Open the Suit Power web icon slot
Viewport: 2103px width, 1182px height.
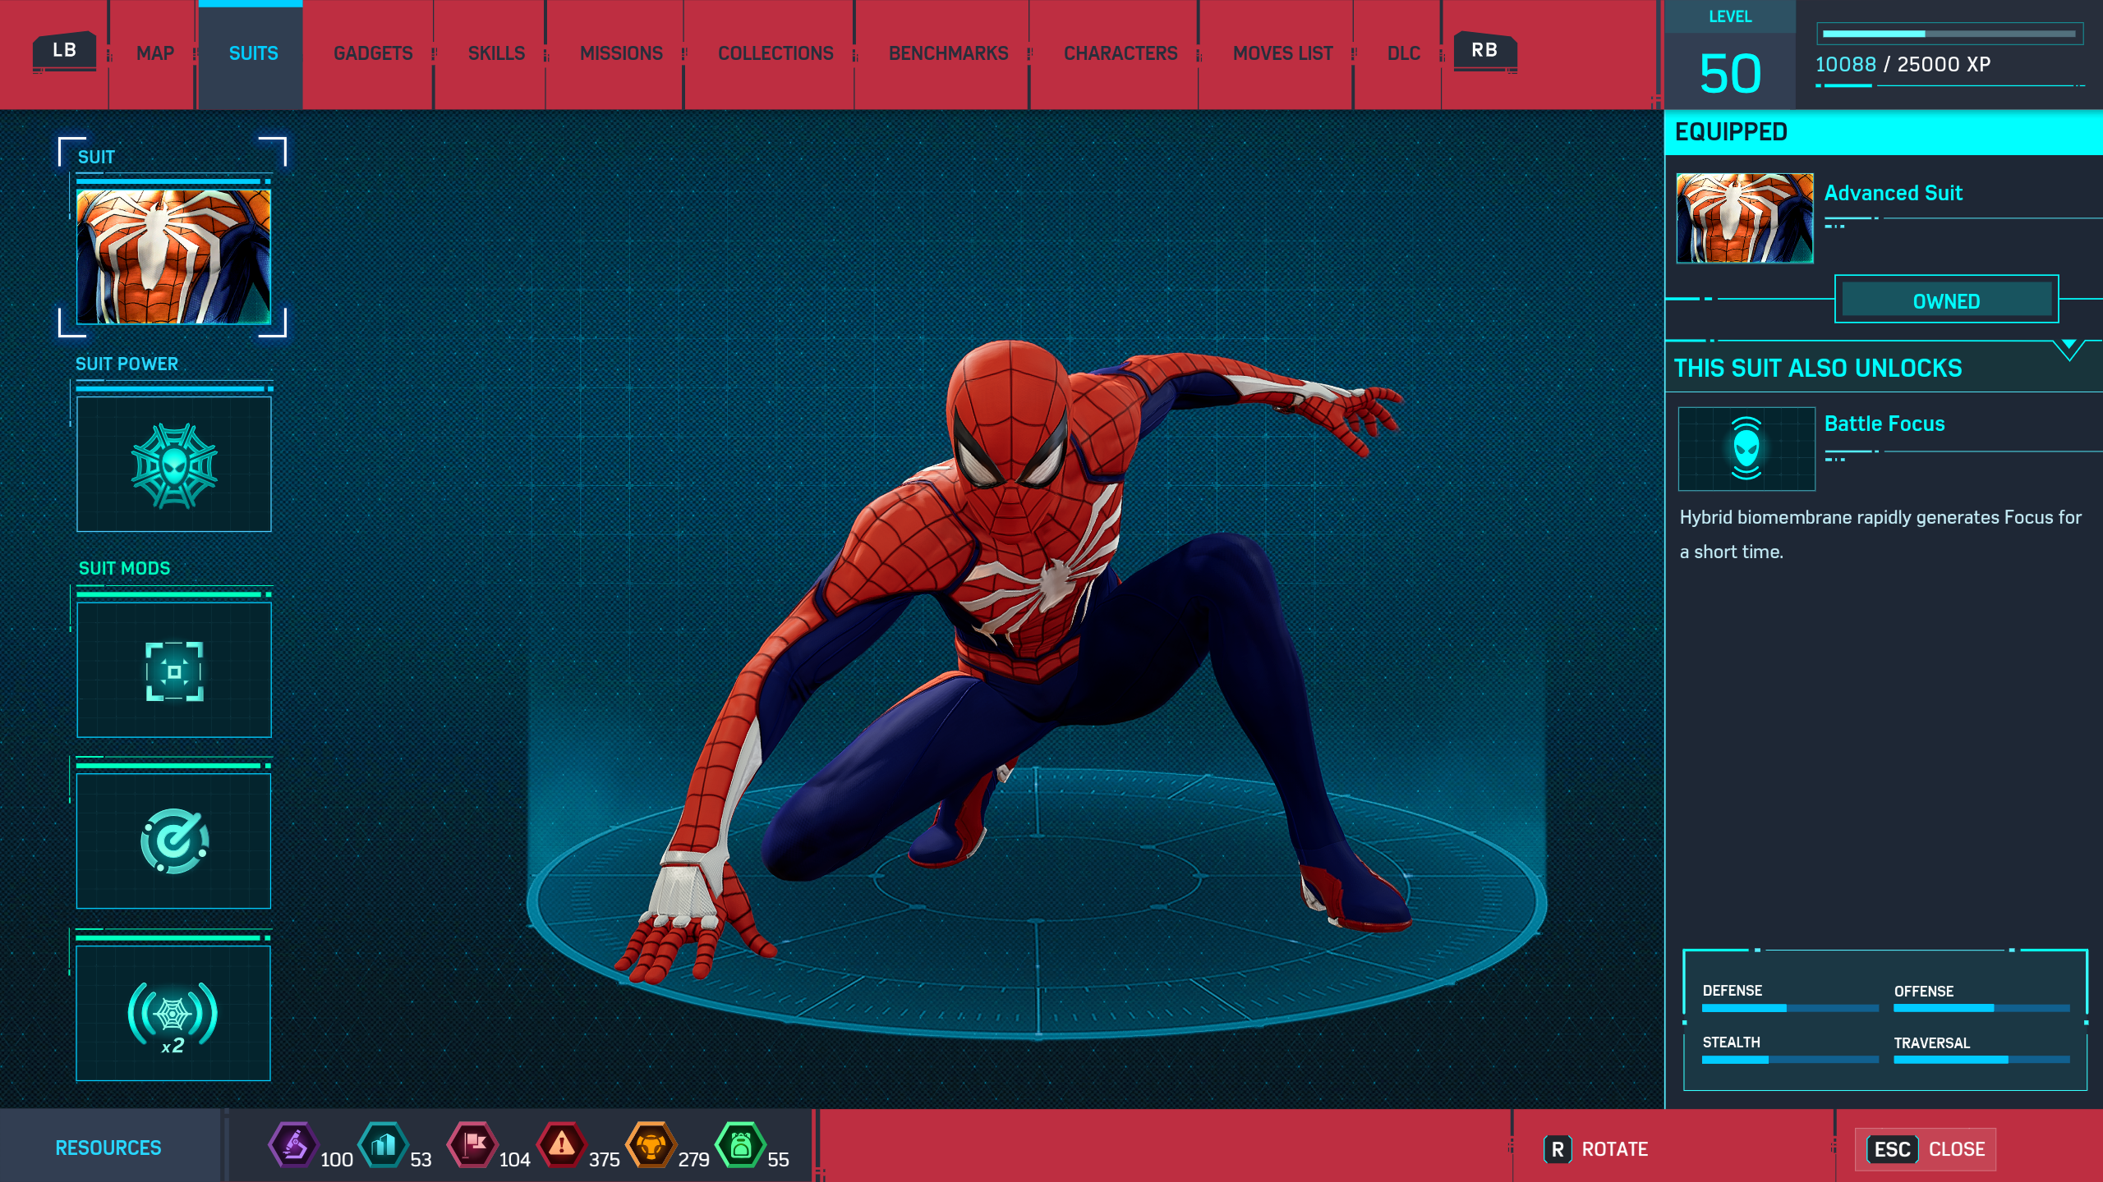point(173,465)
